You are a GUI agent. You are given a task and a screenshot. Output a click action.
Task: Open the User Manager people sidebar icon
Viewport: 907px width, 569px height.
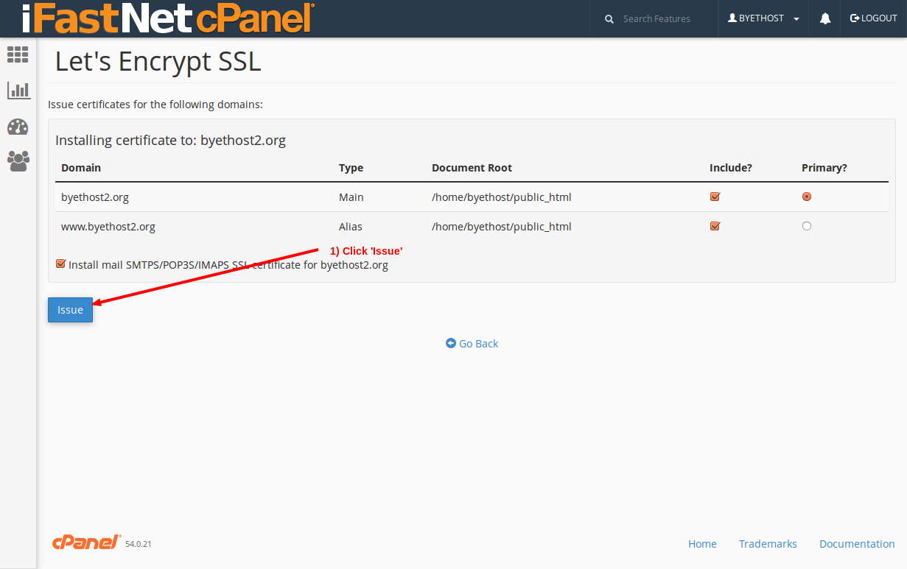(18, 161)
